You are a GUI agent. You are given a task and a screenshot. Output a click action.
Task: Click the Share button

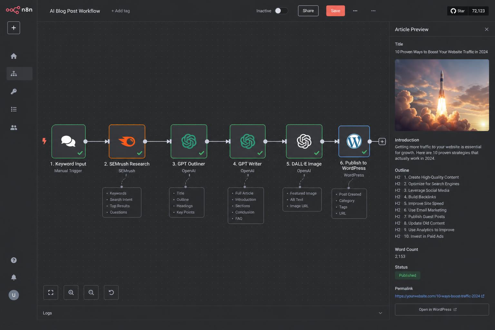tap(308, 11)
